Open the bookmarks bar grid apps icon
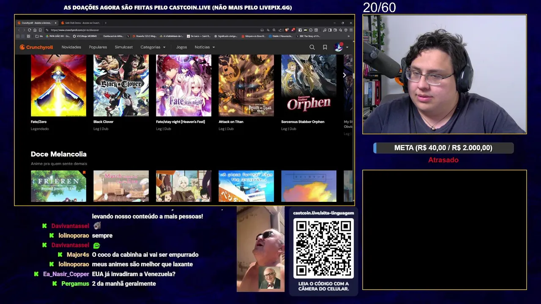 click(28, 36)
